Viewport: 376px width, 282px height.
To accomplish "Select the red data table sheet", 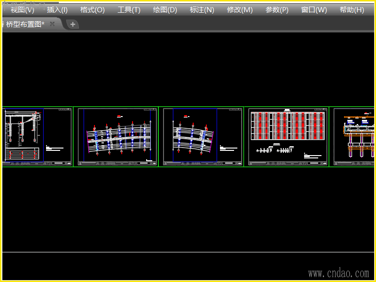I will click(x=287, y=137).
